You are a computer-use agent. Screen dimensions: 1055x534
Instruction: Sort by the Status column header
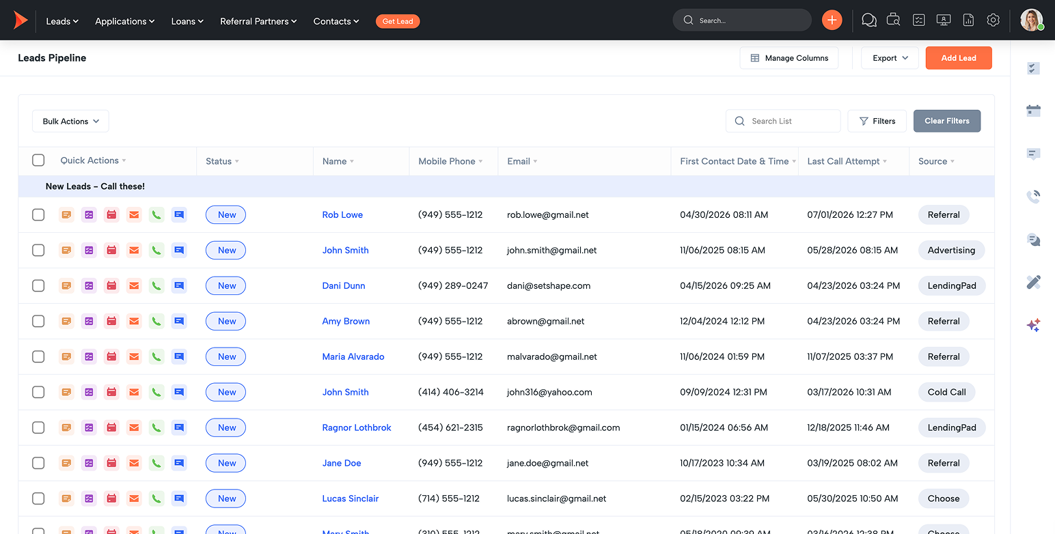coord(222,161)
